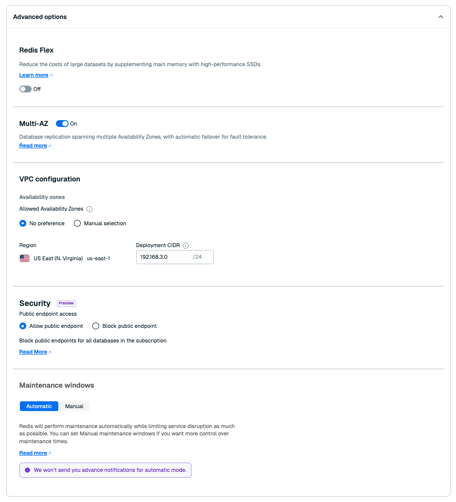Click the Security Preview badge
Image resolution: width=456 pixels, height=502 pixels.
(x=66, y=303)
